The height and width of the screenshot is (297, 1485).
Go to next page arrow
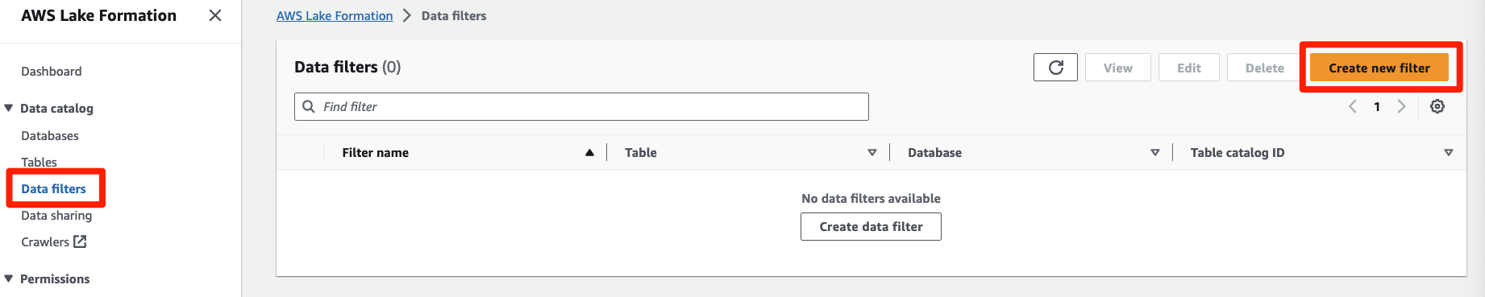1401,106
